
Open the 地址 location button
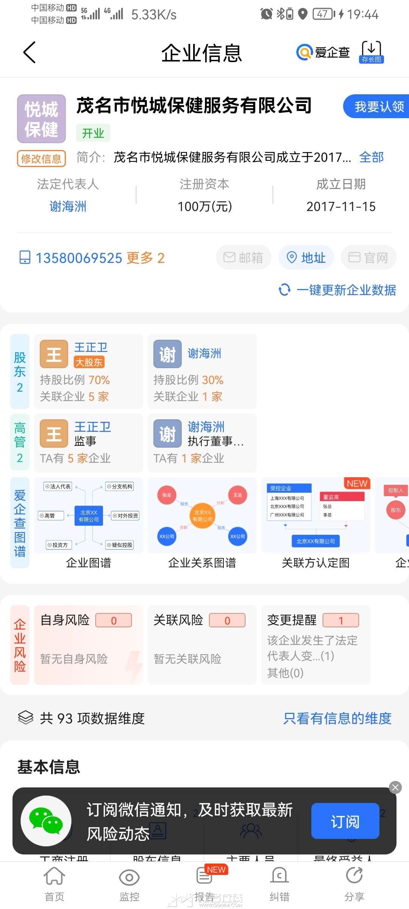click(306, 258)
